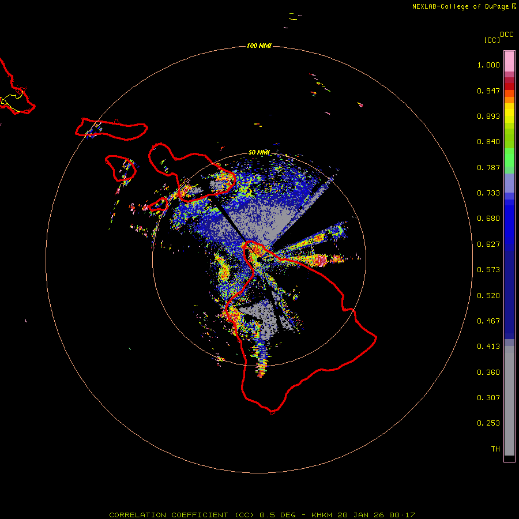Click the 0.627 scale value

(x=488, y=245)
